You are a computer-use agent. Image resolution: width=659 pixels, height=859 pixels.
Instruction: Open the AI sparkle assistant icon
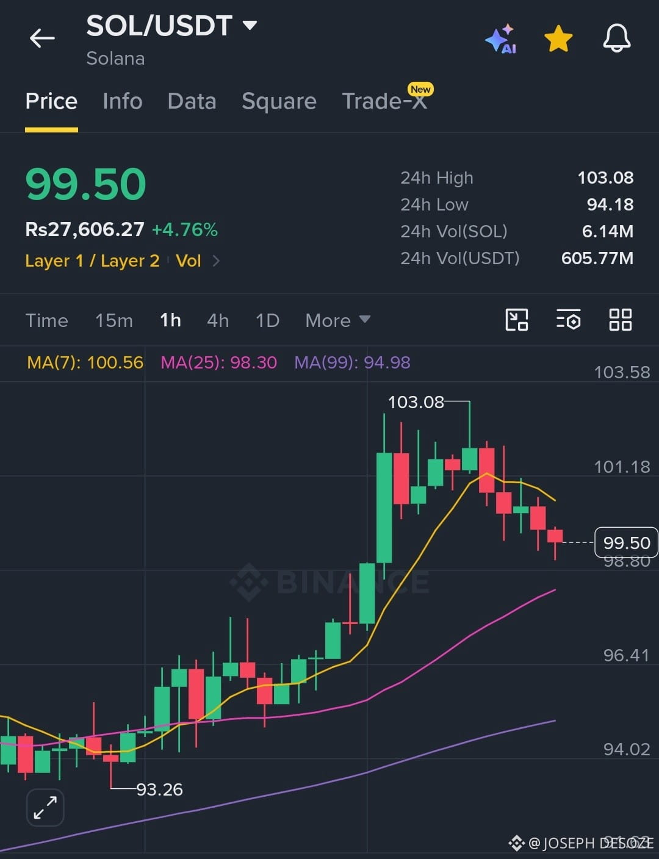[501, 39]
